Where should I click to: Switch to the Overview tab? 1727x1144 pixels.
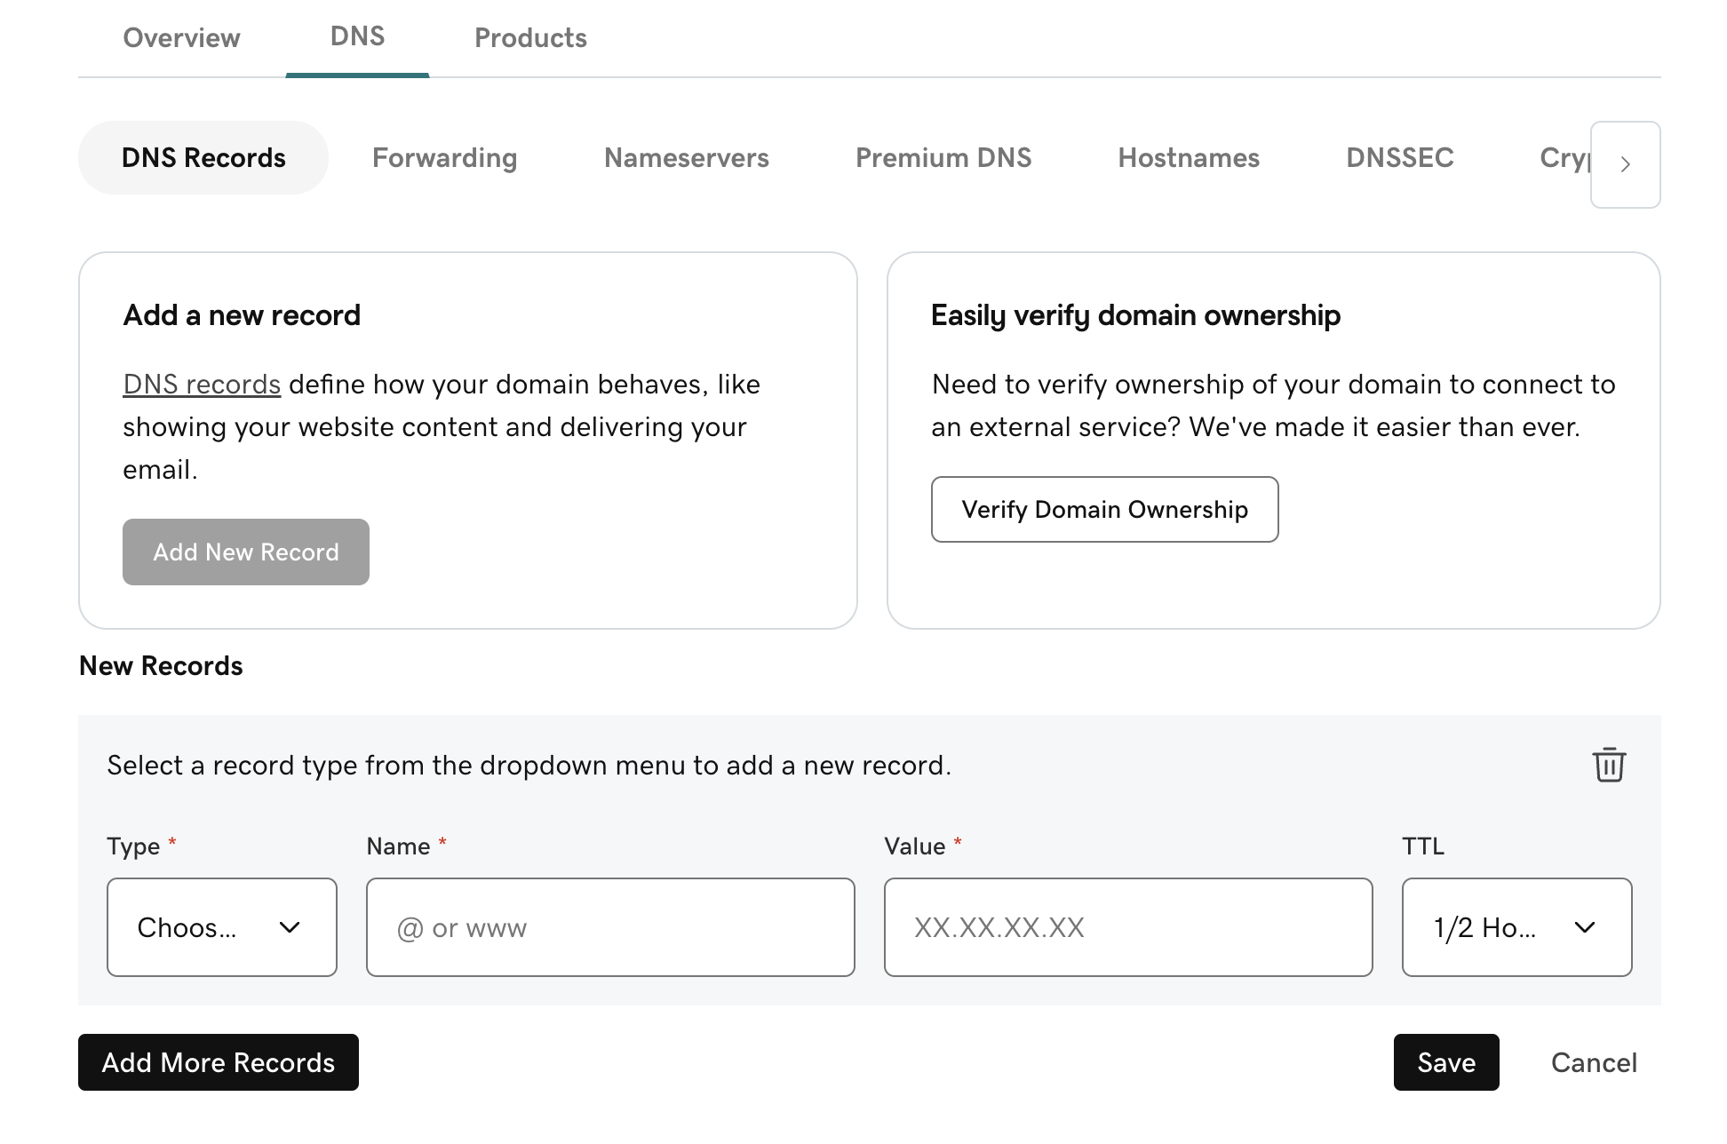181,37
